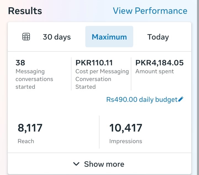Click the 38 messaging conversations started metric
Image resolution: width=199 pixels, height=175 pixels.
click(20, 63)
